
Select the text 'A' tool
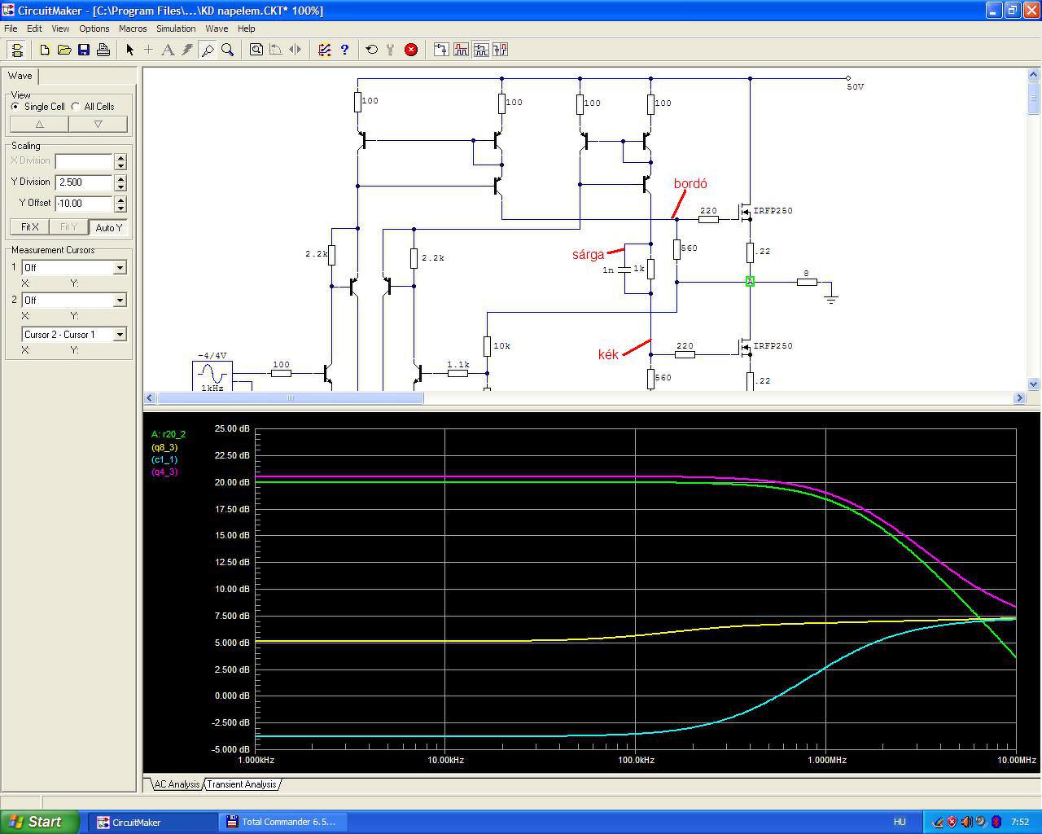point(168,50)
